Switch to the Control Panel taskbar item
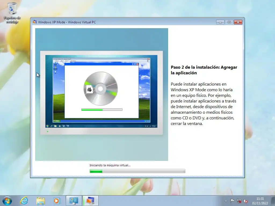This screenshot has width=275, height=206. pyautogui.click(x=74, y=201)
